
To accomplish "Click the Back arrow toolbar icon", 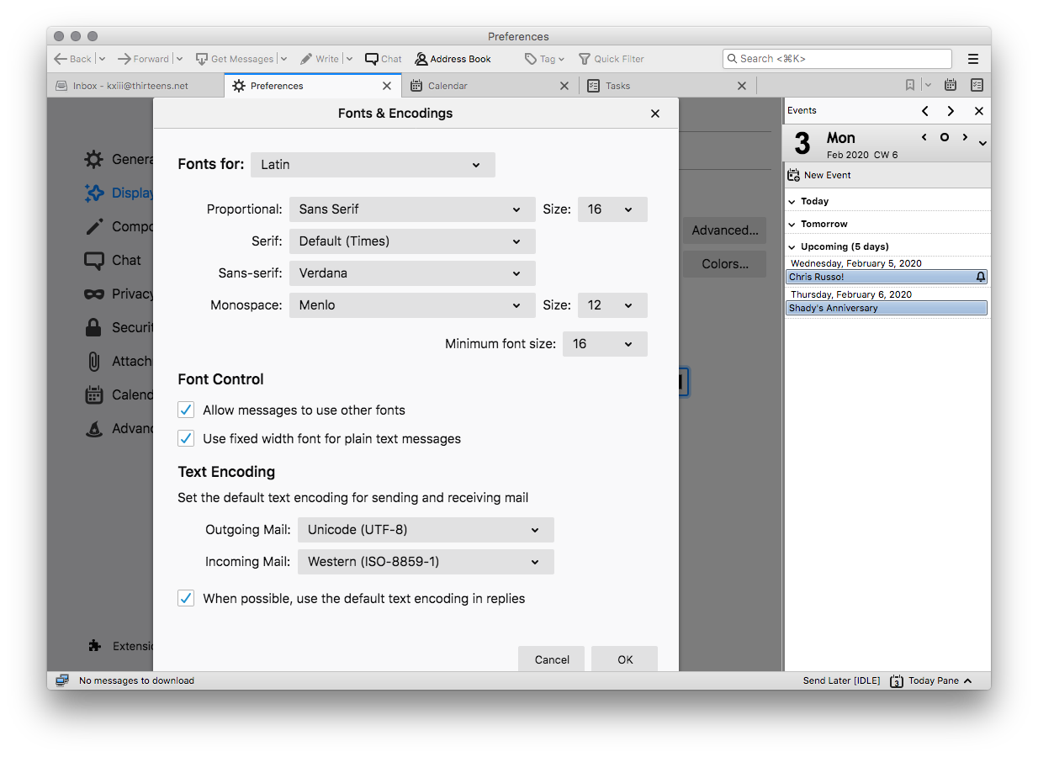I will point(61,59).
